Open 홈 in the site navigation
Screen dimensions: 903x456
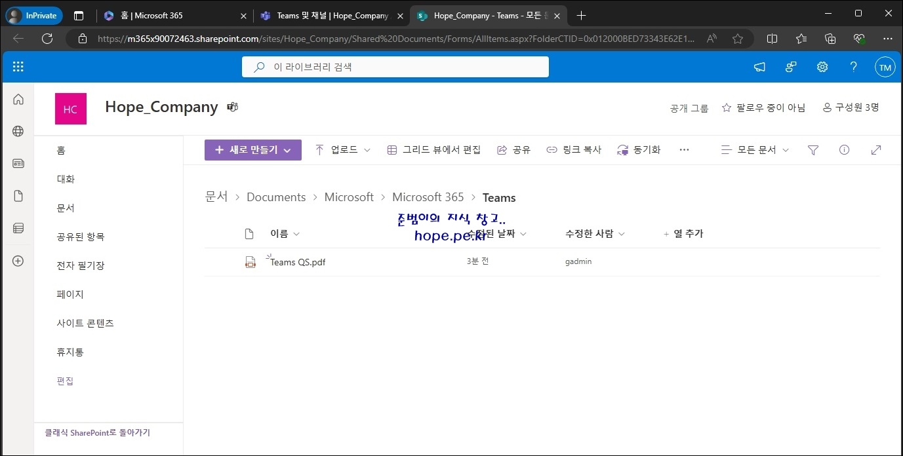tap(61, 150)
